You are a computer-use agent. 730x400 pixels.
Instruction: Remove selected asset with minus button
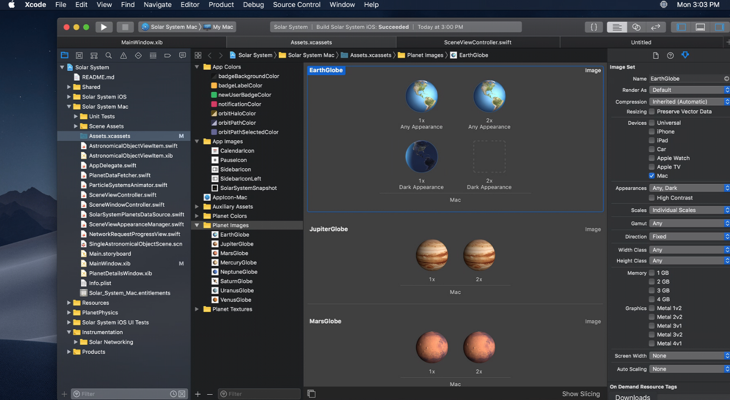209,394
